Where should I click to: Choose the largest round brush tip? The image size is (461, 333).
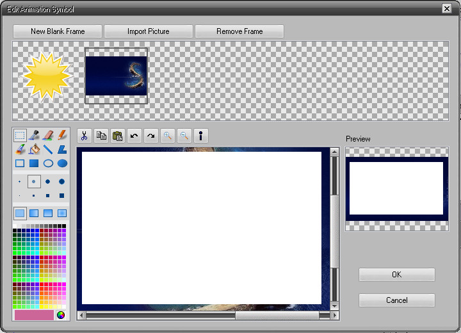(61, 181)
